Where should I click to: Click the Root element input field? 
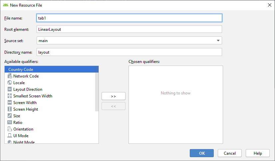point(129,29)
